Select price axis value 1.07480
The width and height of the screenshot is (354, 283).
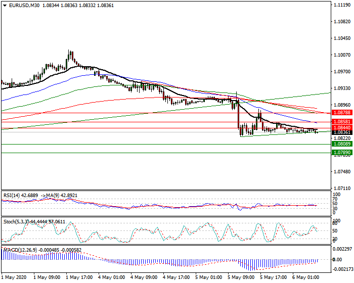click(342, 172)
